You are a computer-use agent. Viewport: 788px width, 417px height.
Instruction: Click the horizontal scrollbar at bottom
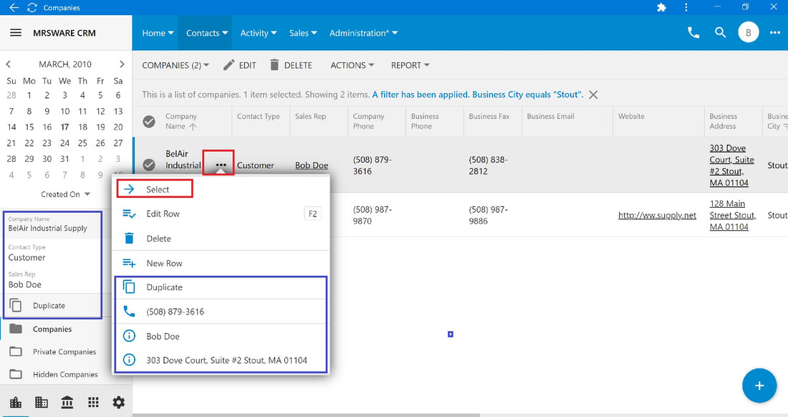tap(307, 415)
